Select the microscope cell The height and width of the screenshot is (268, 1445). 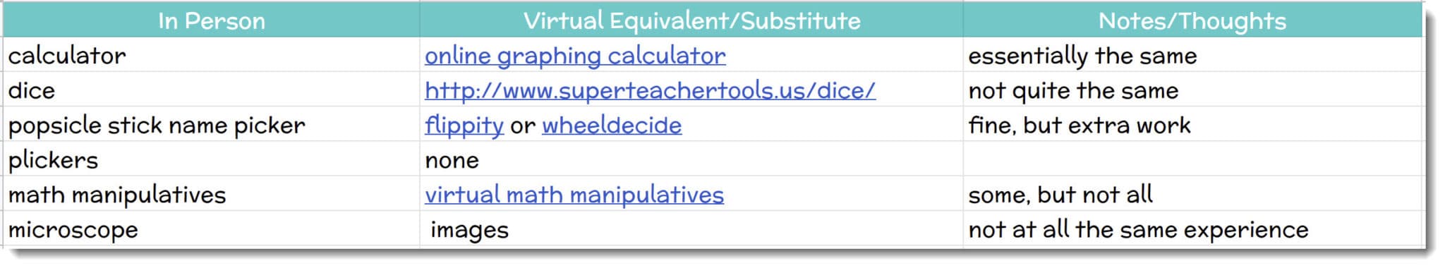coord(212,229)
